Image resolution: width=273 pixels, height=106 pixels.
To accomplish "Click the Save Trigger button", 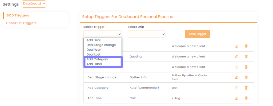I will [197, 34].
